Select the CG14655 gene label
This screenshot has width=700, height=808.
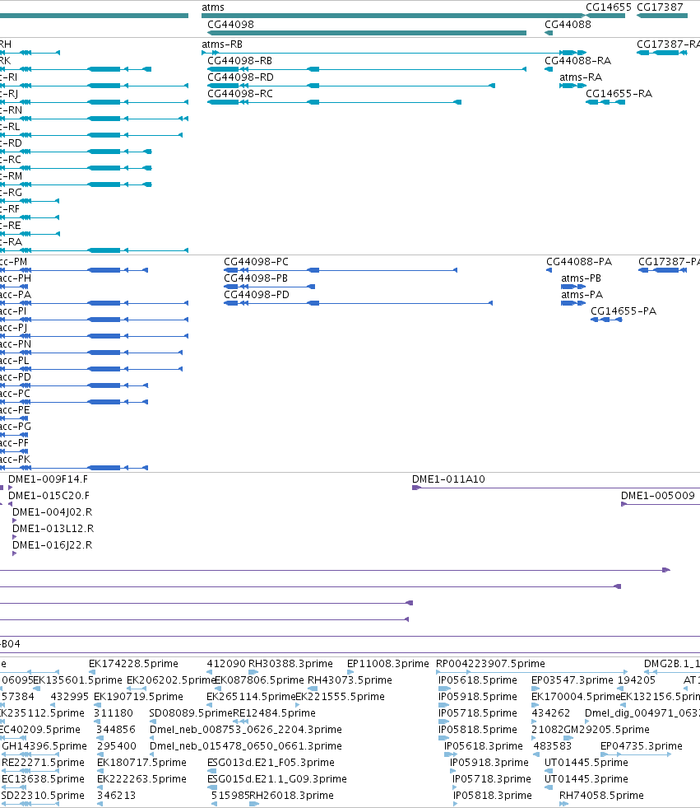click(609, 7)
